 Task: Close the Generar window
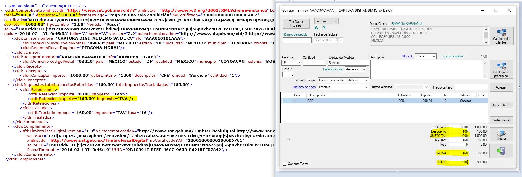tap(509, 11)
